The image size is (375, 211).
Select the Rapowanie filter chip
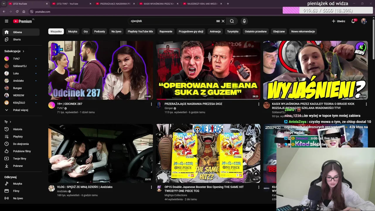166,31
